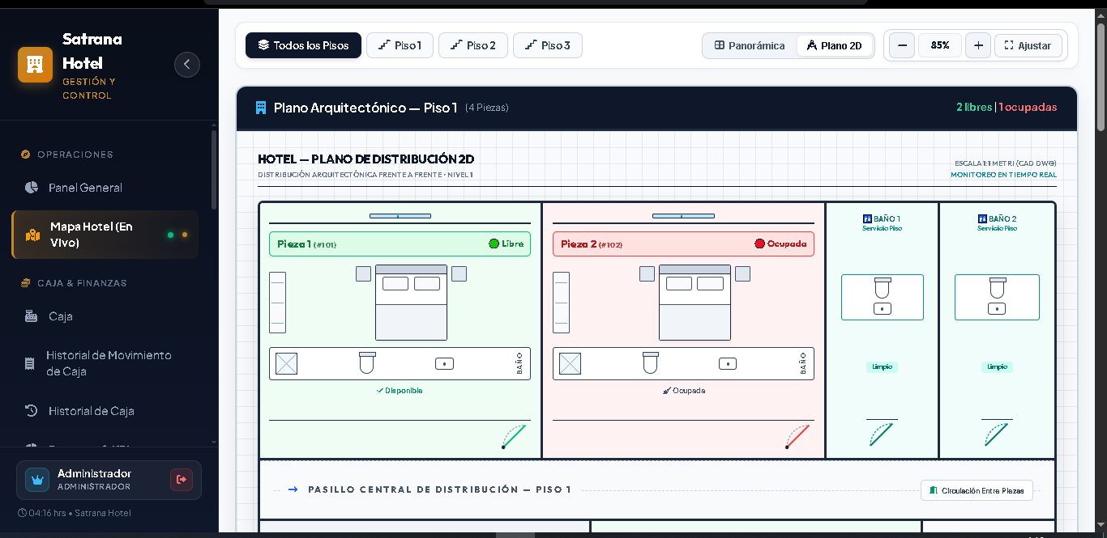Viewport: 1107px width, 538px height.
Task: Click the red door icon of Pieza 2
Action: pyautogui.click(x=797, y=436)
